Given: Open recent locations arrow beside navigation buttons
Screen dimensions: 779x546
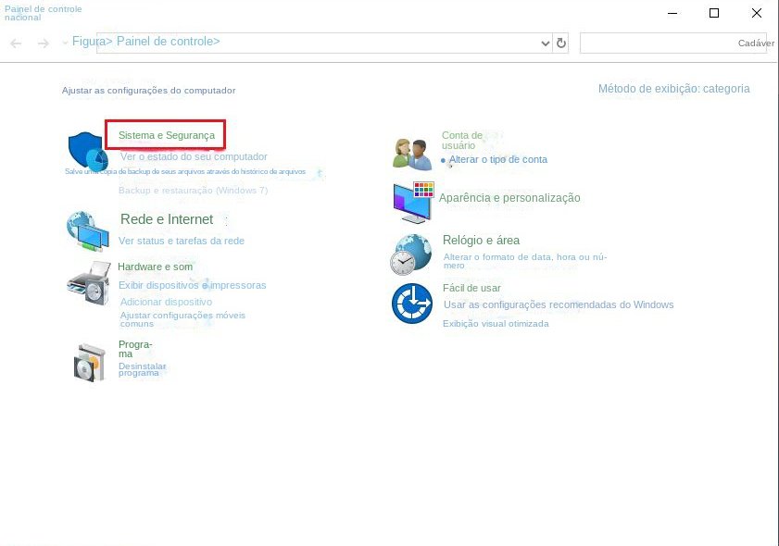Looking at the screenshot, I should click(x=65, y=43).
